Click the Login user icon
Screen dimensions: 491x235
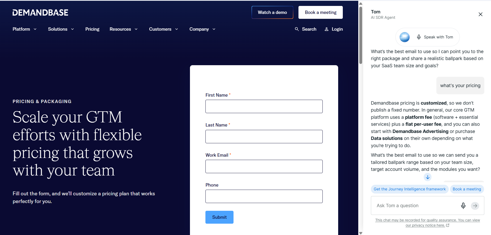coord(327,29)
